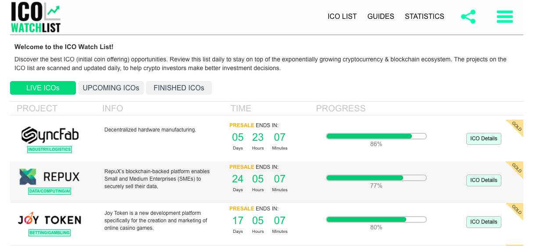Click 'Decentralized hardware manufacturing.' description
Screen dimensions: 554x246
click(150, 130)
